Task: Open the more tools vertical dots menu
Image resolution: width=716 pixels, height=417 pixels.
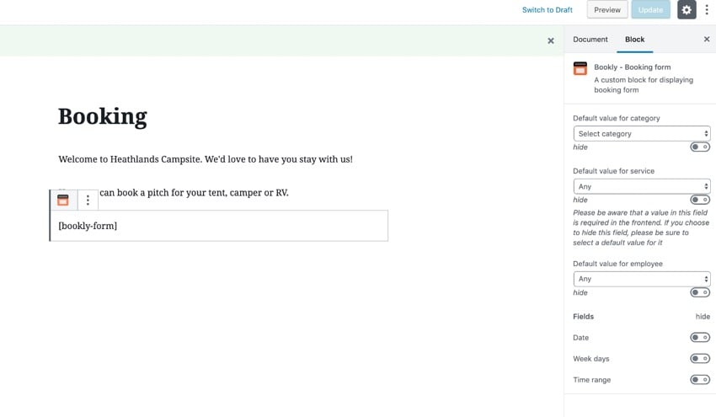Action: tap(707, 9)
